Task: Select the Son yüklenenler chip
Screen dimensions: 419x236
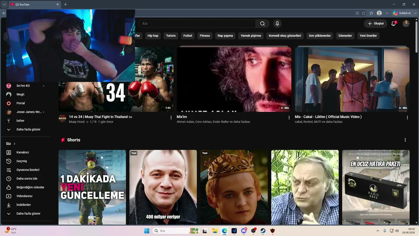Action: click(320, 36)
